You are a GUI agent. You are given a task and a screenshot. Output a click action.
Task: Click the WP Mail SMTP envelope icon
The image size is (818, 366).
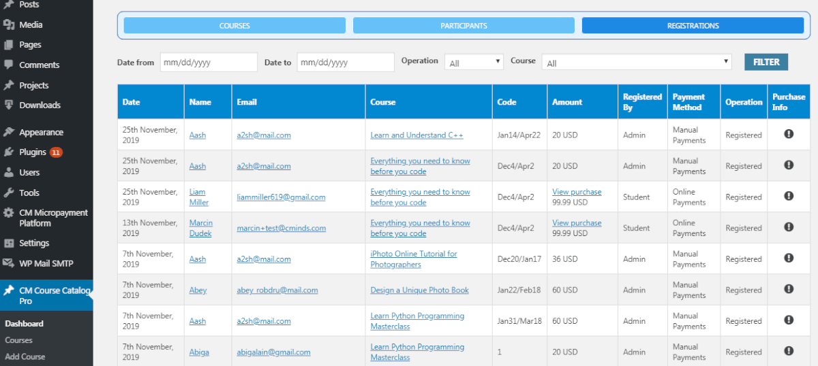(x=9, y=263)
